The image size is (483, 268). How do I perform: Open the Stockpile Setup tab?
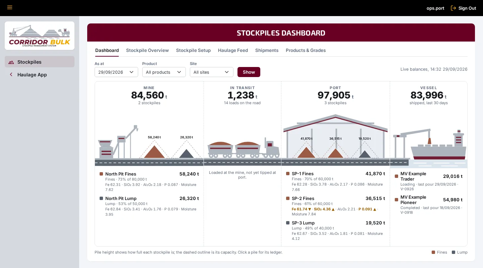pos(194,51)
